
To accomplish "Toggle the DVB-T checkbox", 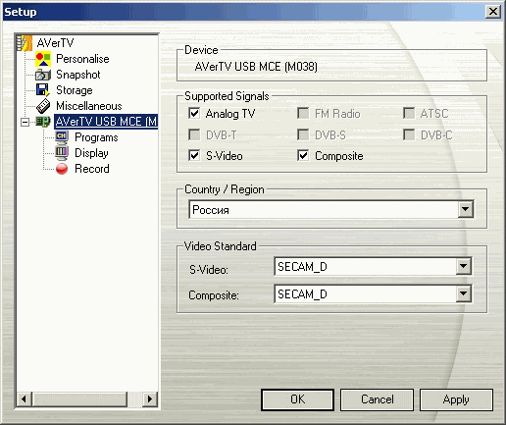I will click(194, 134).
